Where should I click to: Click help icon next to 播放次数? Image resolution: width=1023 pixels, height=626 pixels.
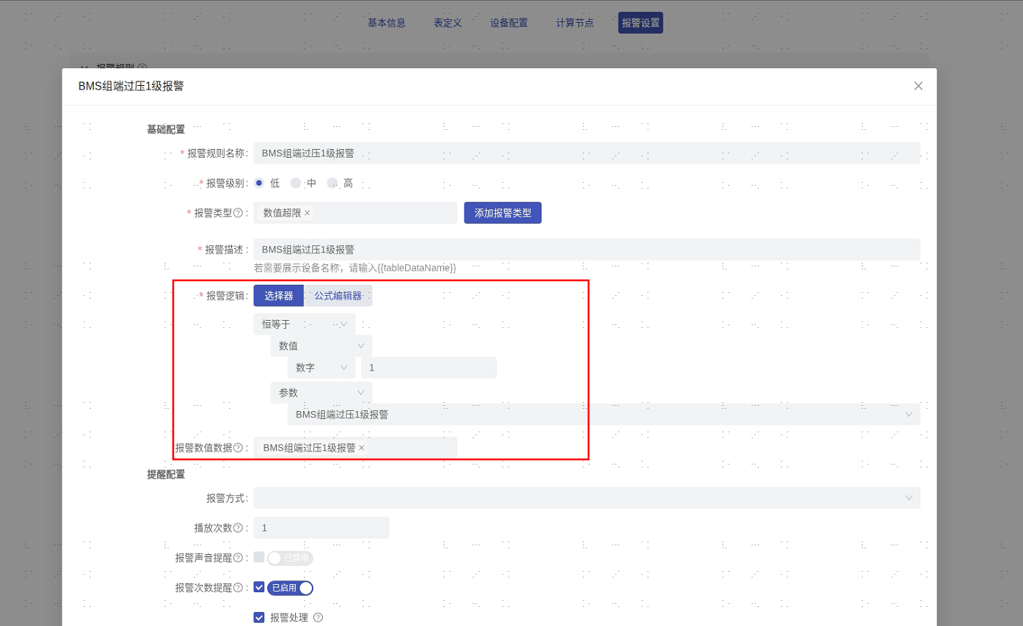[x=238, y=528]
